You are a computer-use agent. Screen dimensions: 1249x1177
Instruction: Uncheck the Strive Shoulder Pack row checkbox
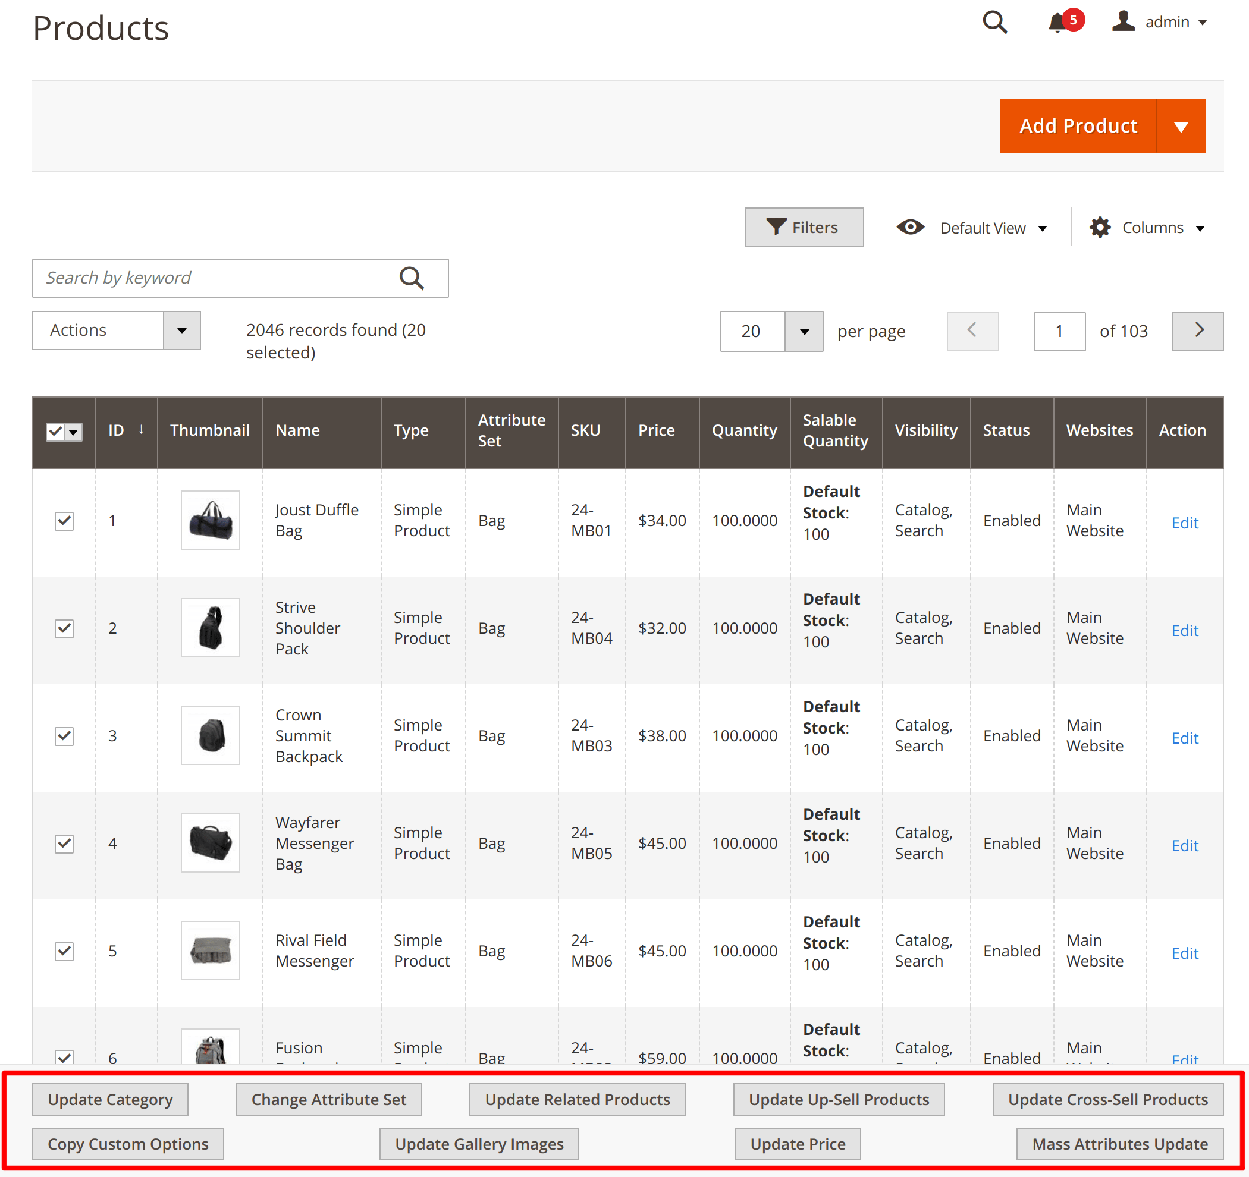pyautogui.click(x=64, y=628)
